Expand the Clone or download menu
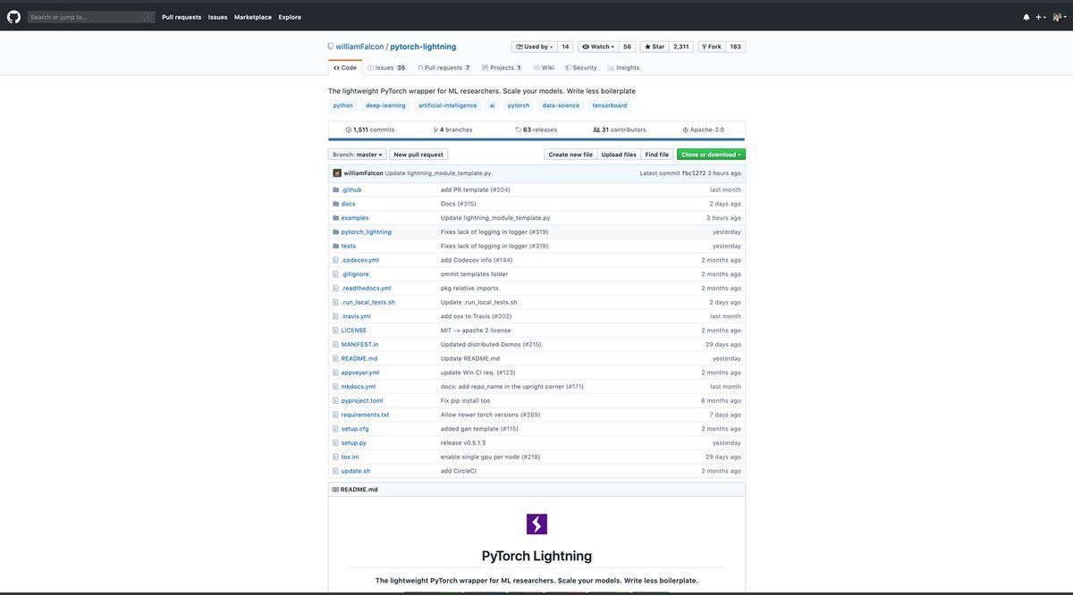The width and height of the screenshot is (1073, 595). click(x=711, y=155)
